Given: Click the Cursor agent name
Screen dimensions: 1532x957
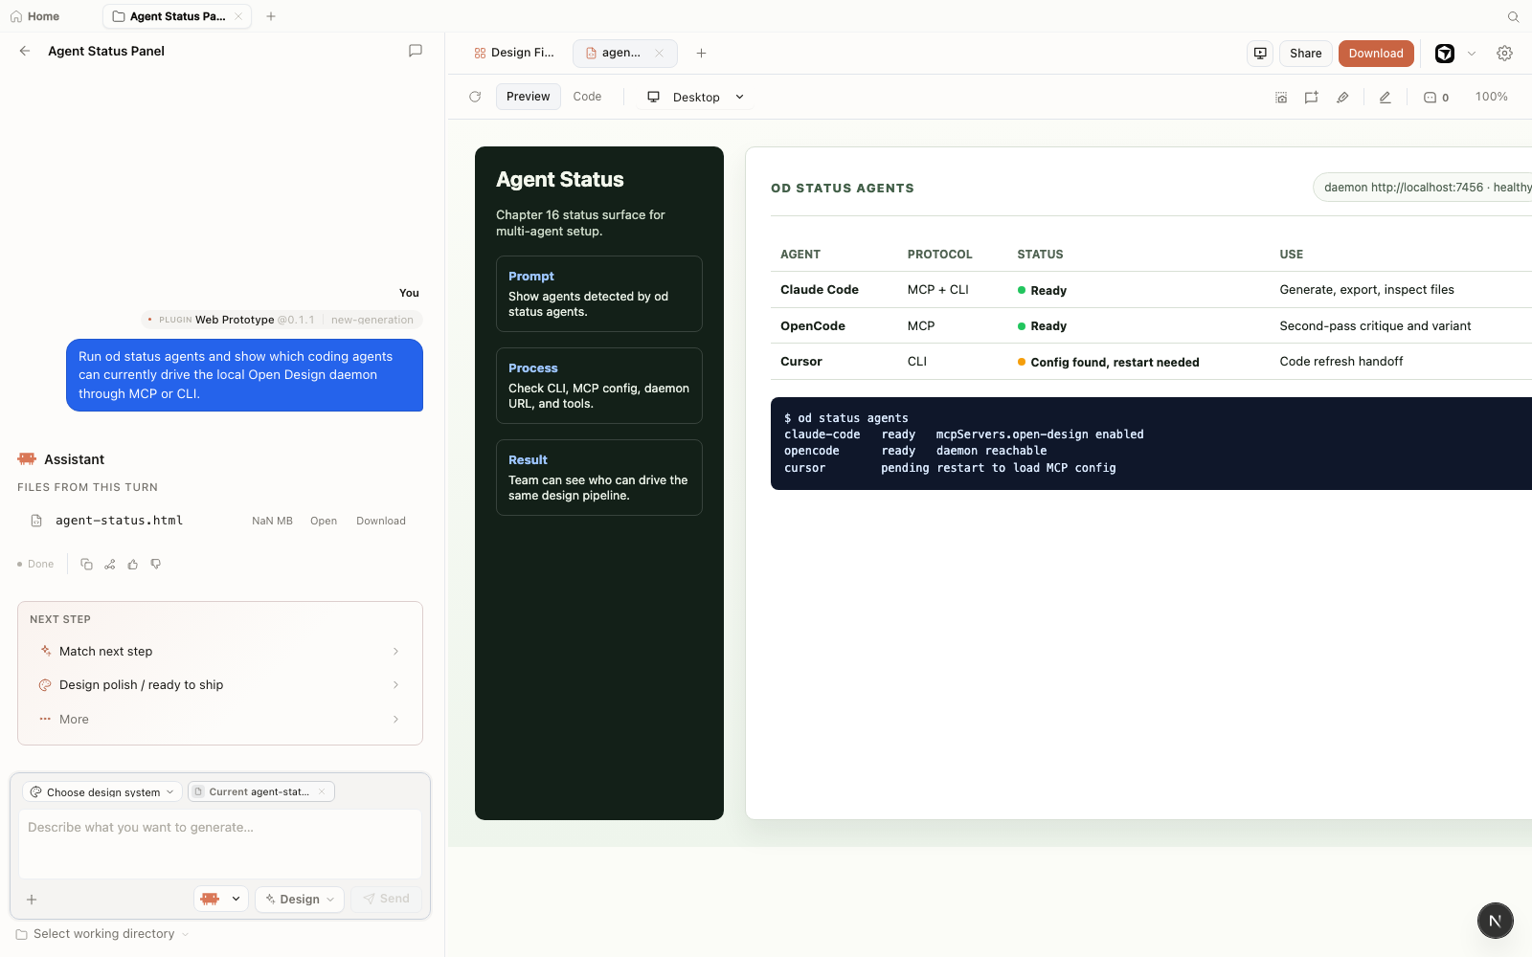Looking at the screenshot, I should 801,362.
